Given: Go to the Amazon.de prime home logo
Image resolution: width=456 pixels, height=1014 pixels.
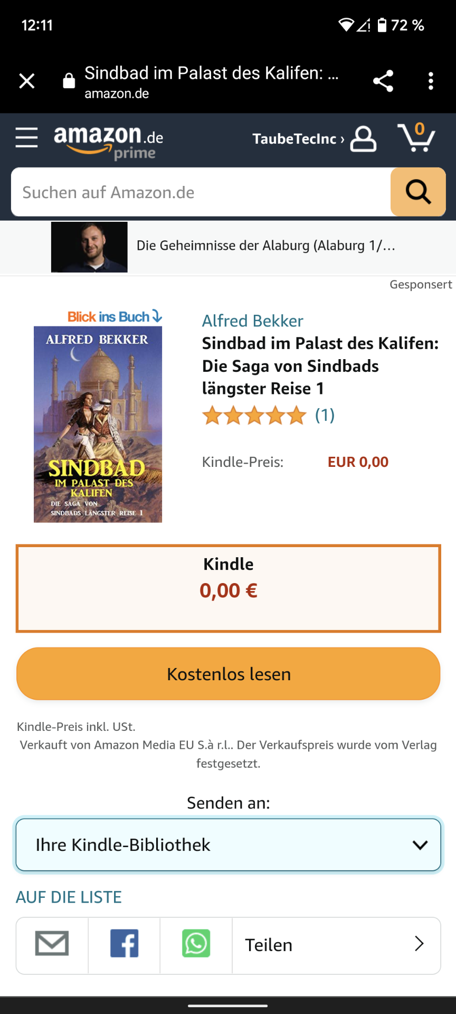Looking at the screenshot, I should click(109, 142).
